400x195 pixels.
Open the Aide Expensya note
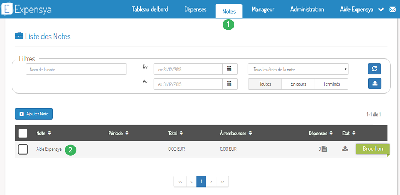[49, 150]
